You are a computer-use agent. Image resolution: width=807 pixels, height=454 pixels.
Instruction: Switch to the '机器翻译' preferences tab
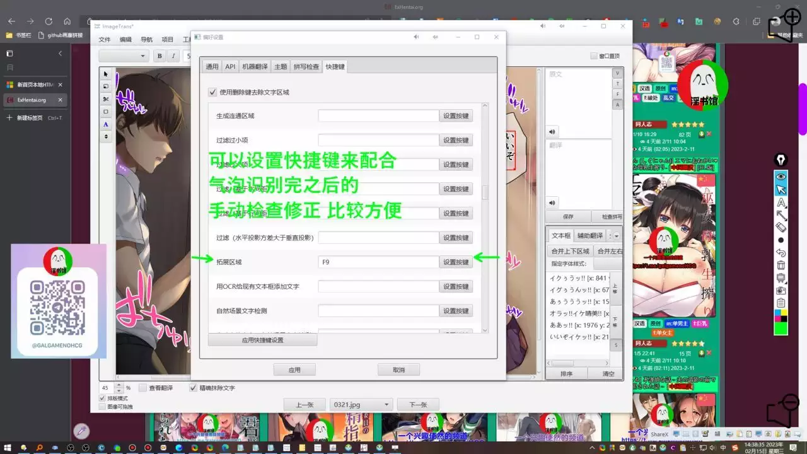click(255, 66)
